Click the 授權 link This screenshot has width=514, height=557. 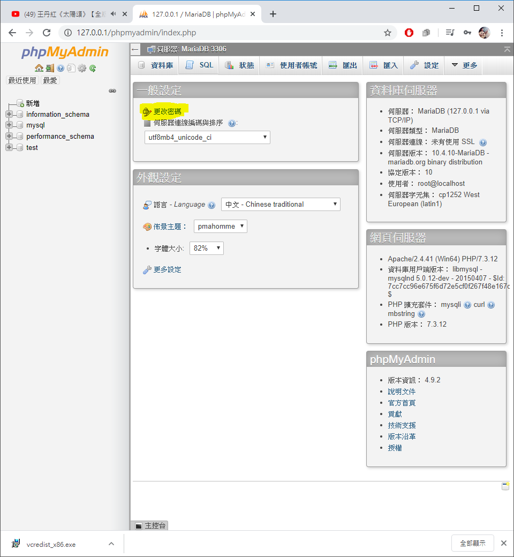tap(395, 448)
